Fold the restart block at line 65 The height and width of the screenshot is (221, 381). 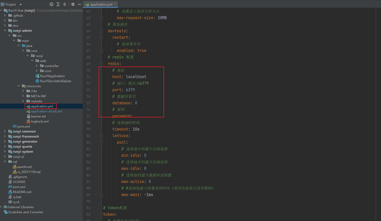click(101, 38)
